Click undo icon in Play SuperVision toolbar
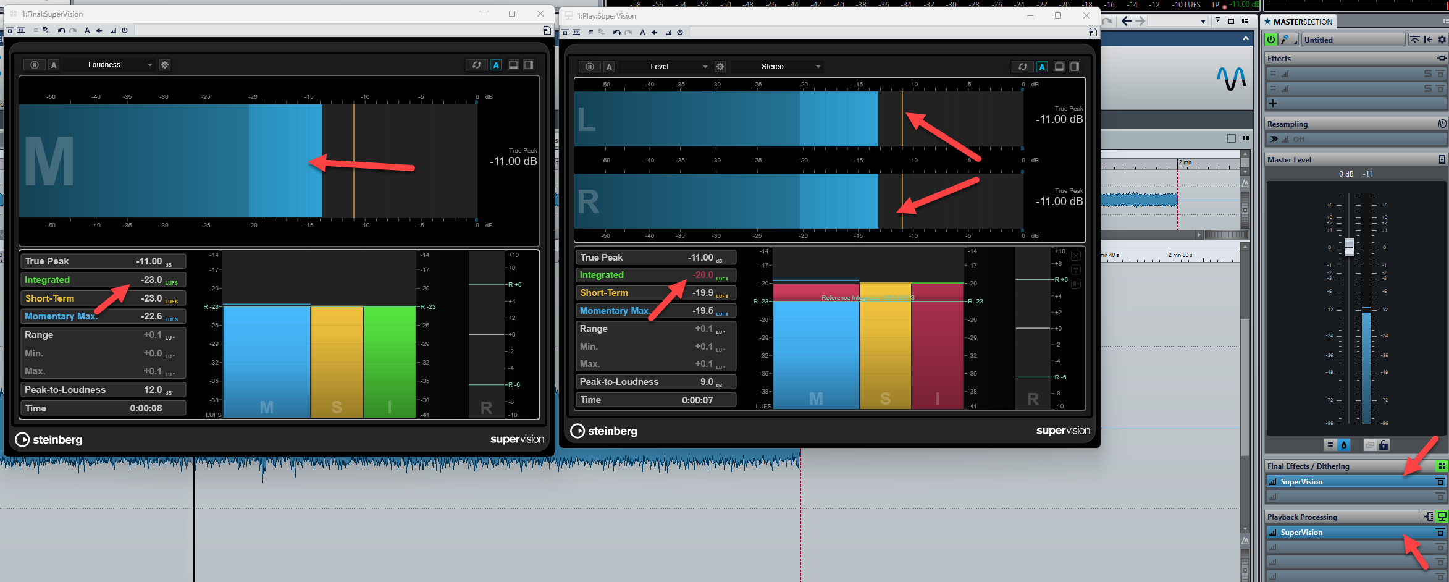Viewport: 1449px width, 582px height. coord(616,32)
